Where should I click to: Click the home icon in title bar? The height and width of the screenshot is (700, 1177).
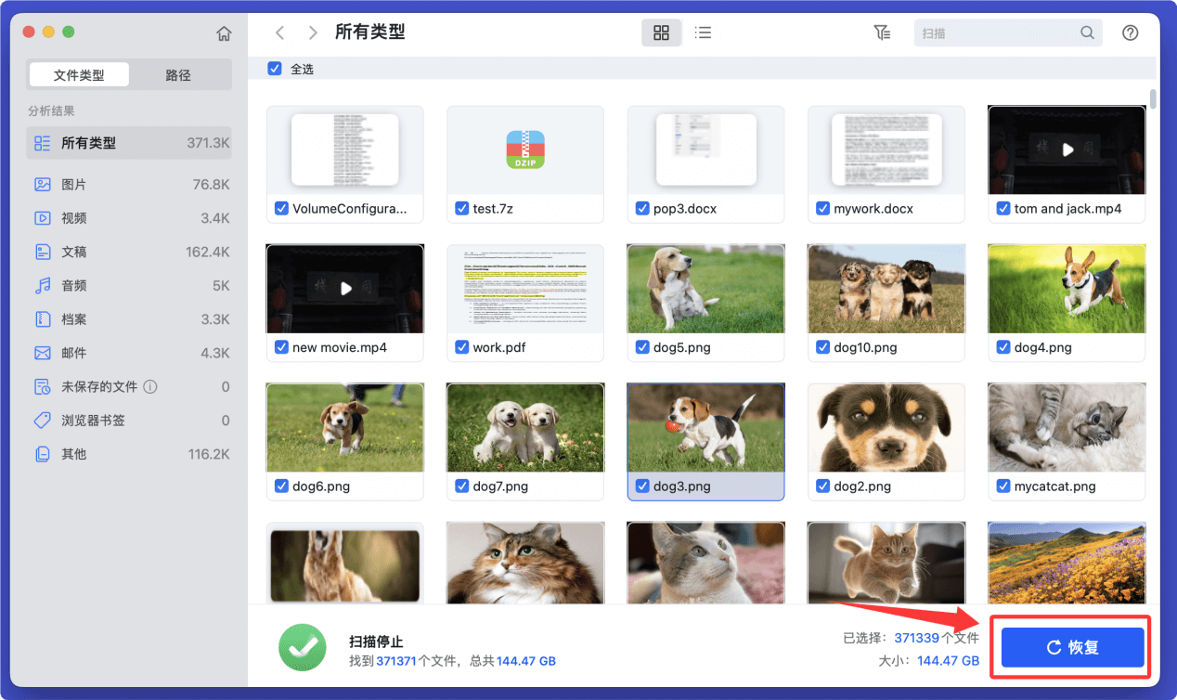[224, 32]
